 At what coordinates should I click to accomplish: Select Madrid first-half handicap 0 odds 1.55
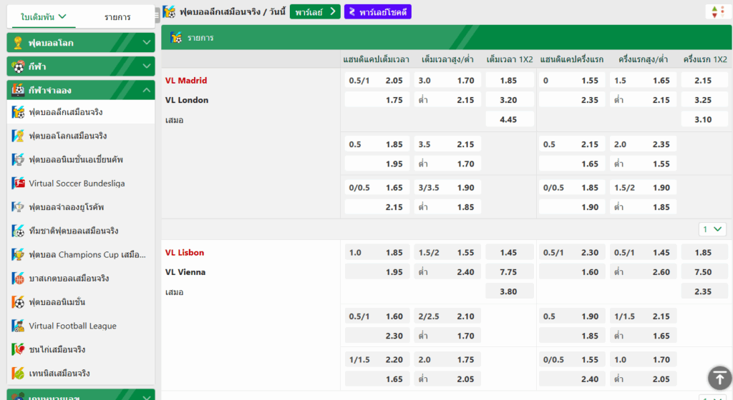click(x=572, y=80)
